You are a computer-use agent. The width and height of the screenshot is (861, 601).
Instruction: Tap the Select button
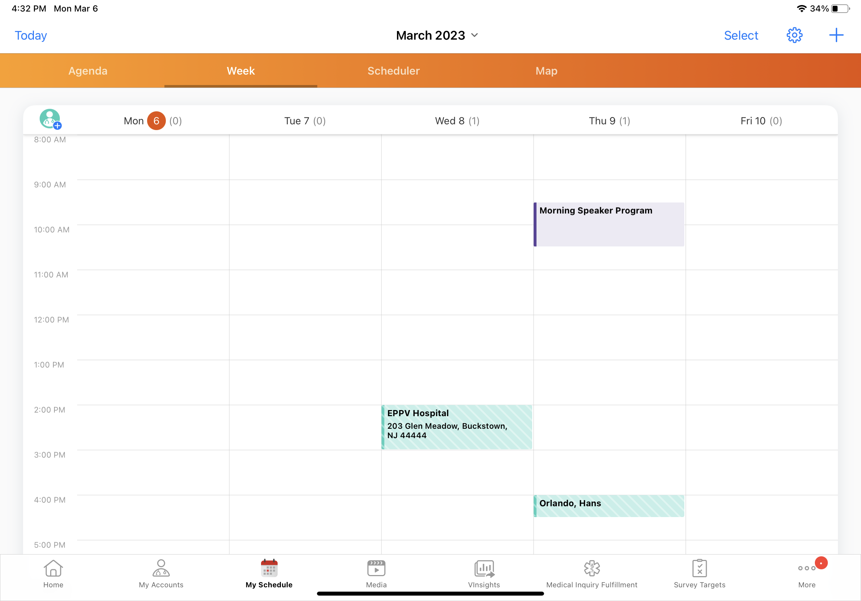tap(741, 35)
